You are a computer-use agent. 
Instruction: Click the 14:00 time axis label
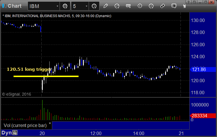click(139, 133)
